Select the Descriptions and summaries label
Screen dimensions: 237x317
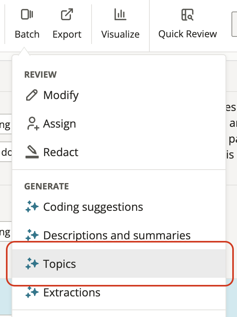[x=117, y=235]
